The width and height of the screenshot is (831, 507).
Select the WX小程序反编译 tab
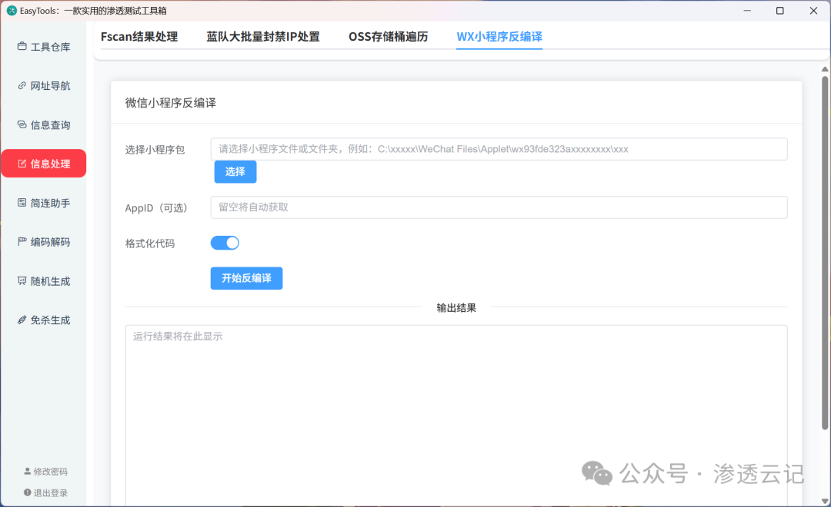pyautogui.click(x=499, y=37)
